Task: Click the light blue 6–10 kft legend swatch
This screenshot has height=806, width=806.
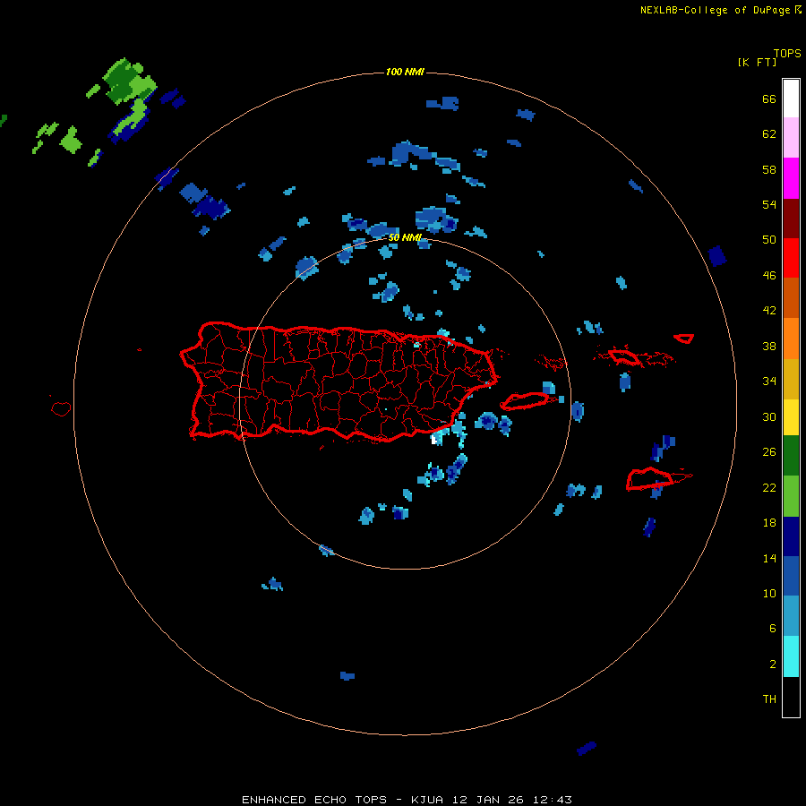Action: pos(791,616)
